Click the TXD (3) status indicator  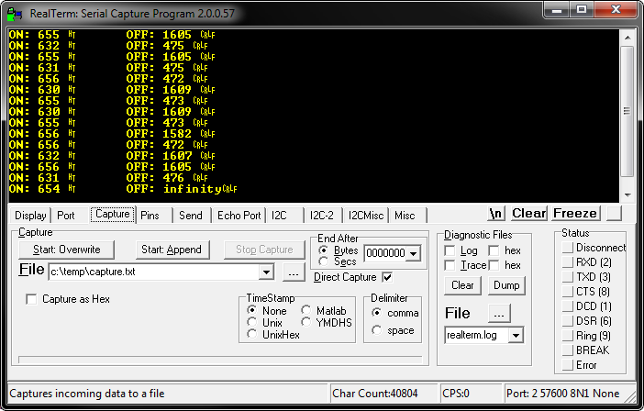click(568, 277)
